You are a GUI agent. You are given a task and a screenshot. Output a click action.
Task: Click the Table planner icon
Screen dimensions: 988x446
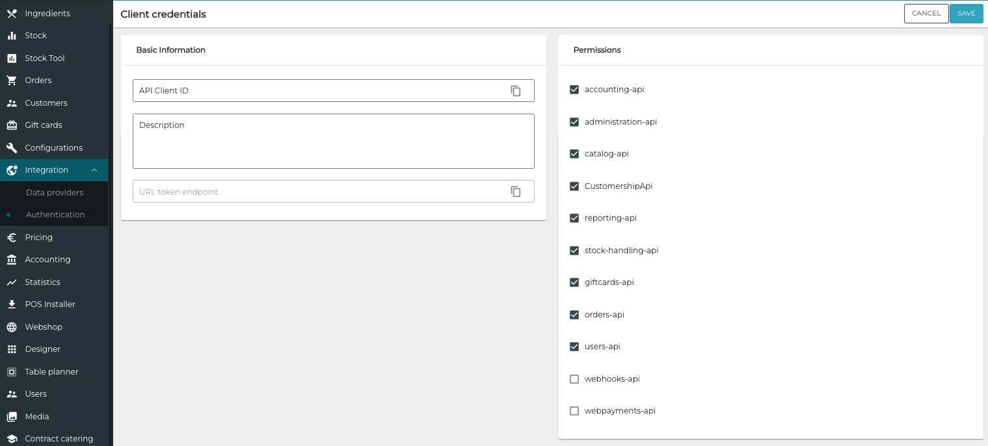12,372
